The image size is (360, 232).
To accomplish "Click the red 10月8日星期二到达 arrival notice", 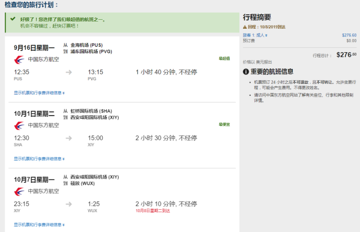I will [x=152, y=211].
